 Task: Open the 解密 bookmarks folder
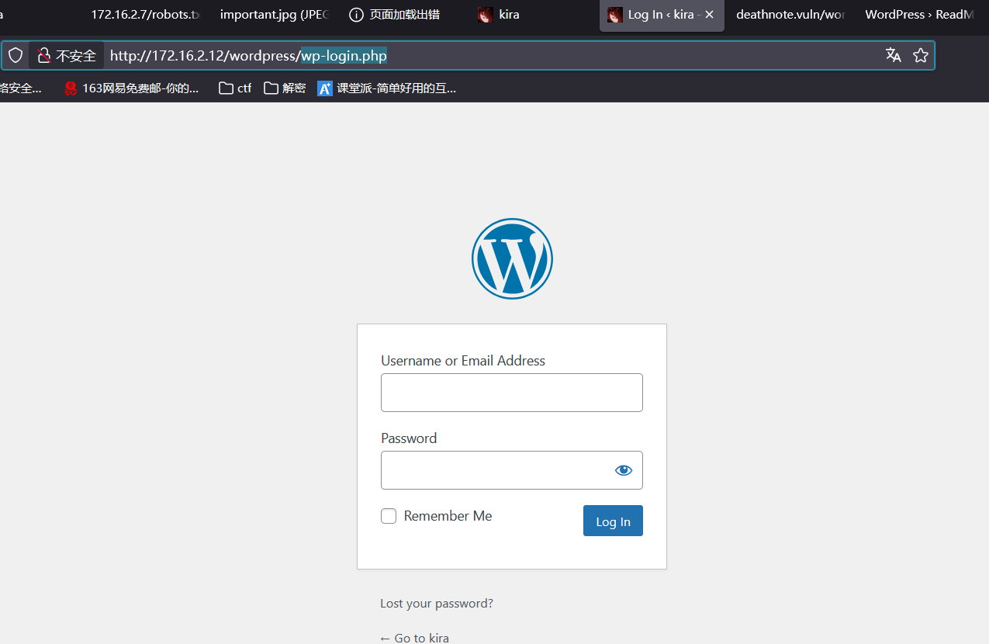coord(285,88)
